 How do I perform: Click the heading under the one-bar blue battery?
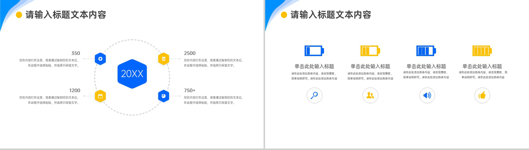click(x=314, y=66)
